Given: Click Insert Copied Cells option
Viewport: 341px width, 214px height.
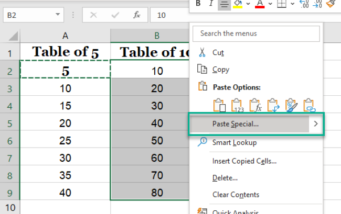Looking at the screenshot, I should click(x=244, y=161).
